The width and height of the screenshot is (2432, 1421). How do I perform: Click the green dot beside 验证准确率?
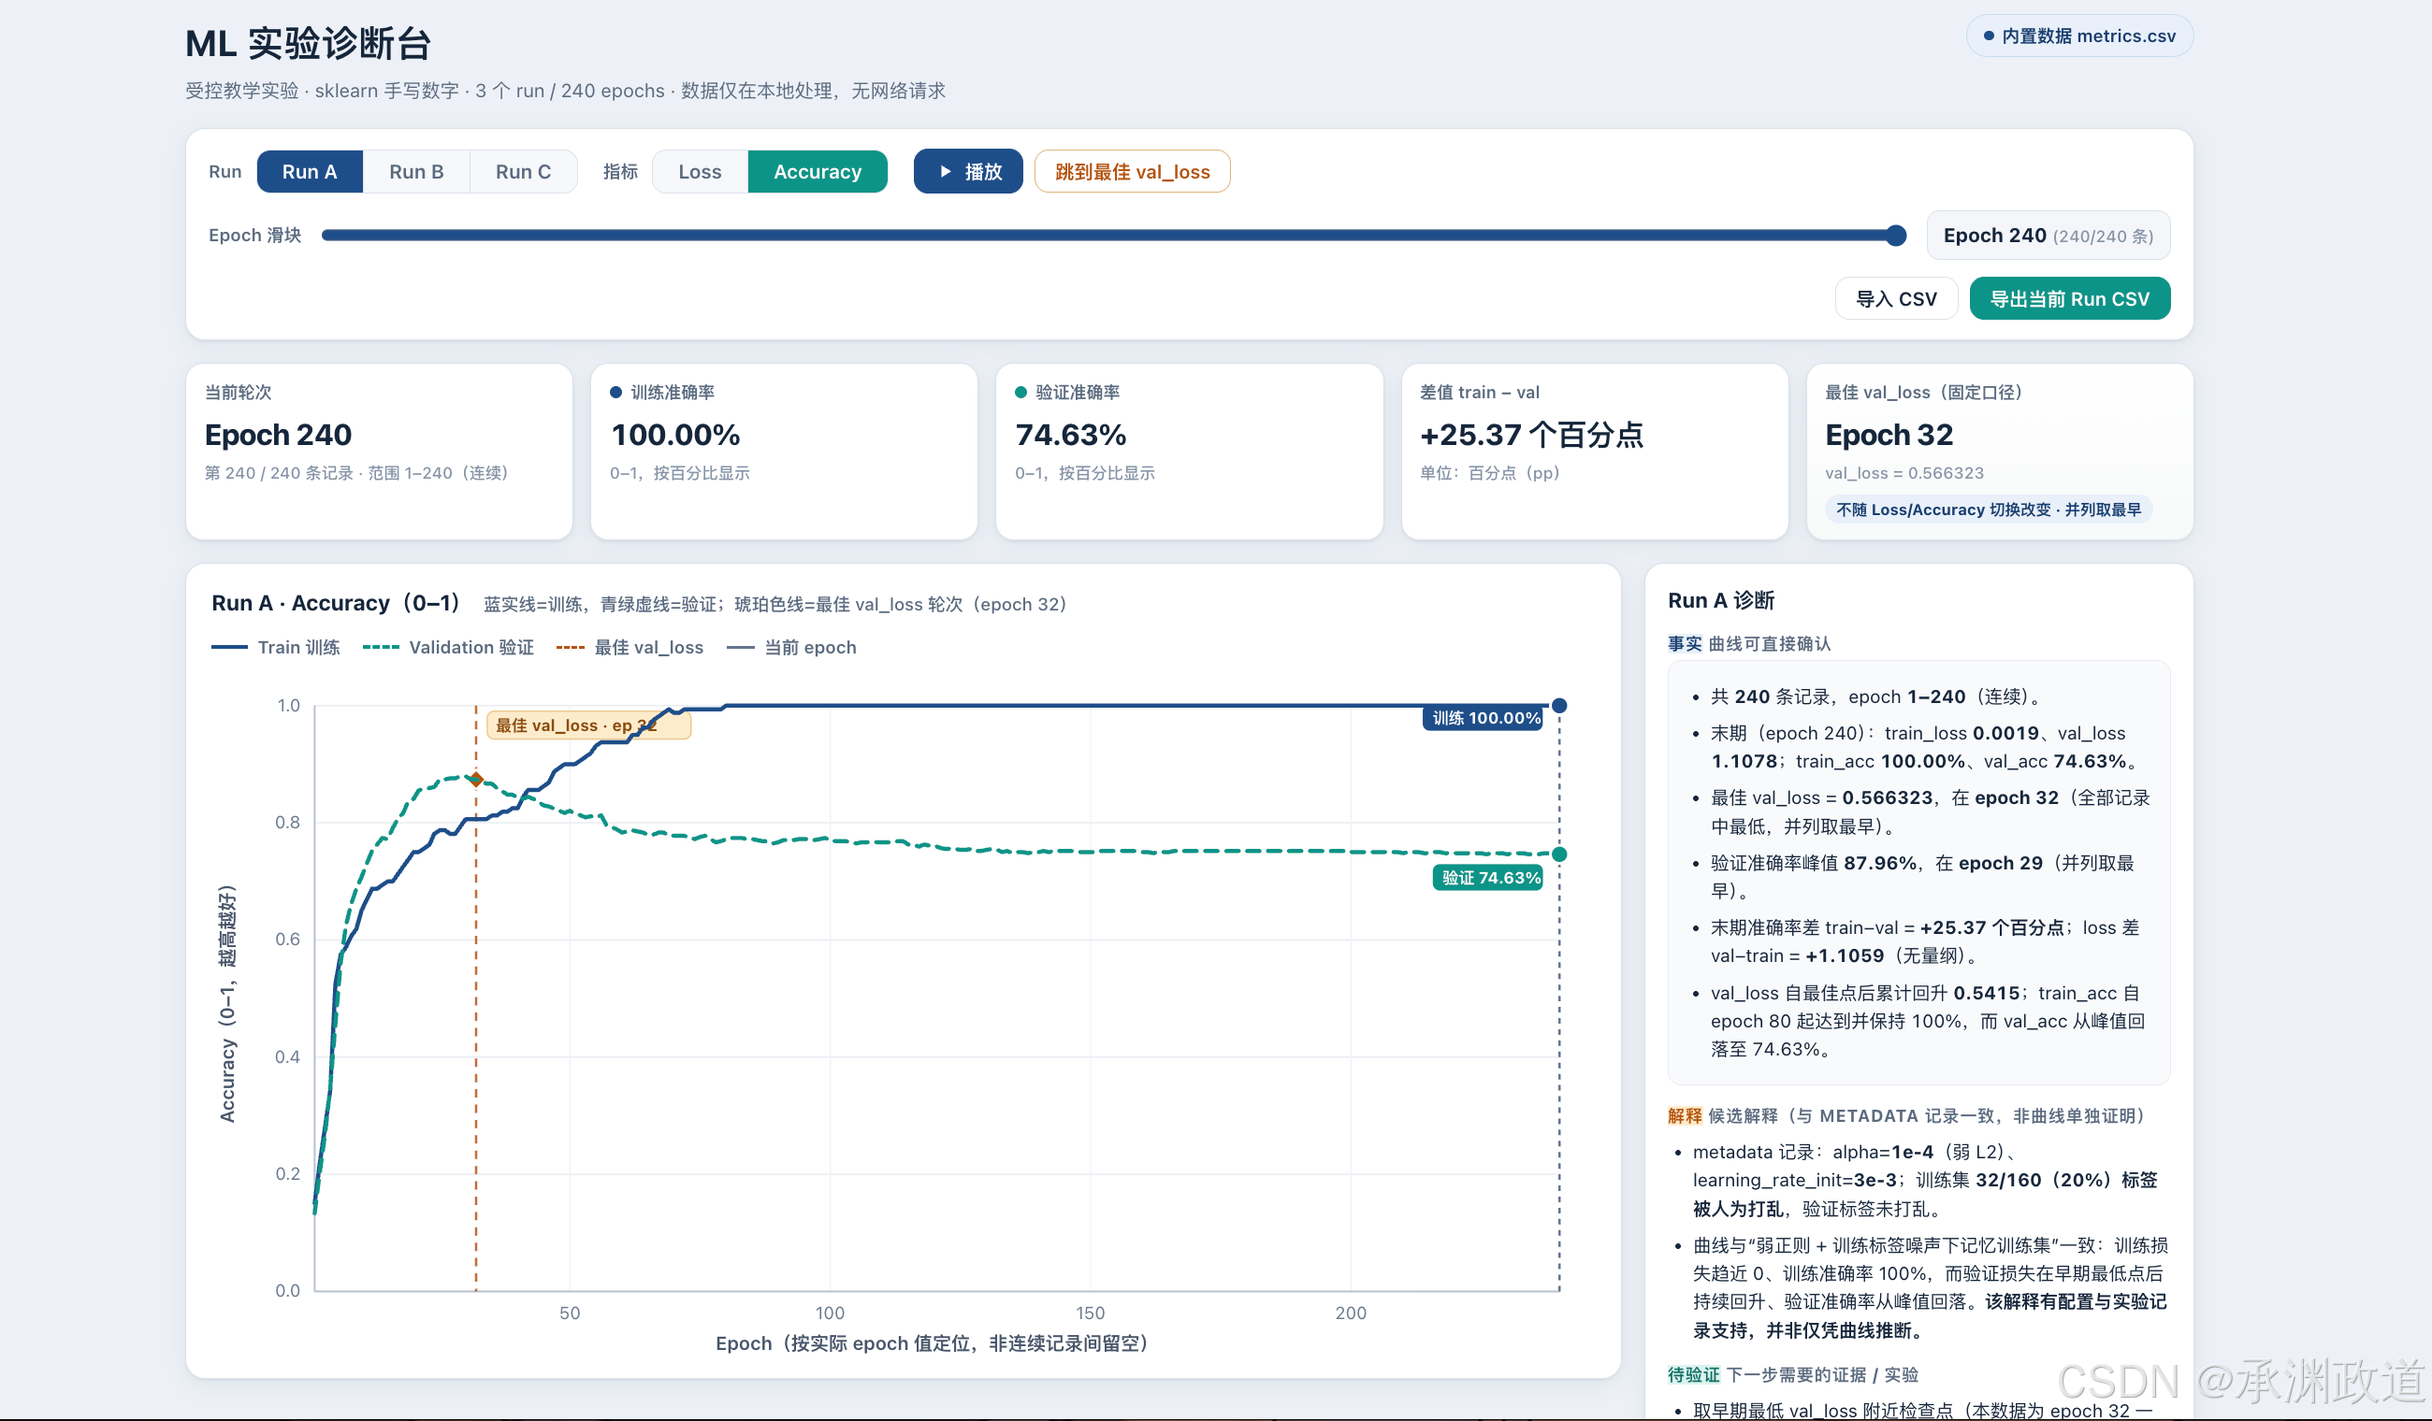pyautogui.click(x=1021, y=393)
